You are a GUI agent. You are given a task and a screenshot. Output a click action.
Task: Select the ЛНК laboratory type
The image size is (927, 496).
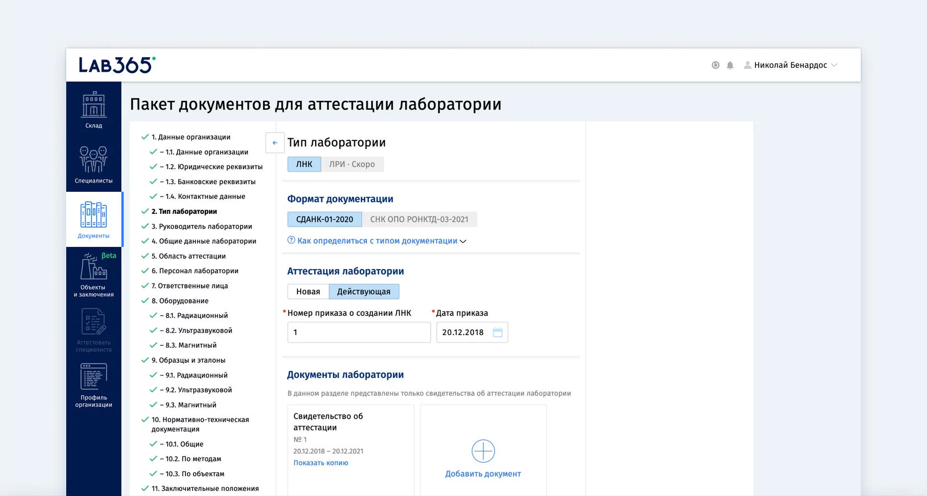(x=304, y=164)
